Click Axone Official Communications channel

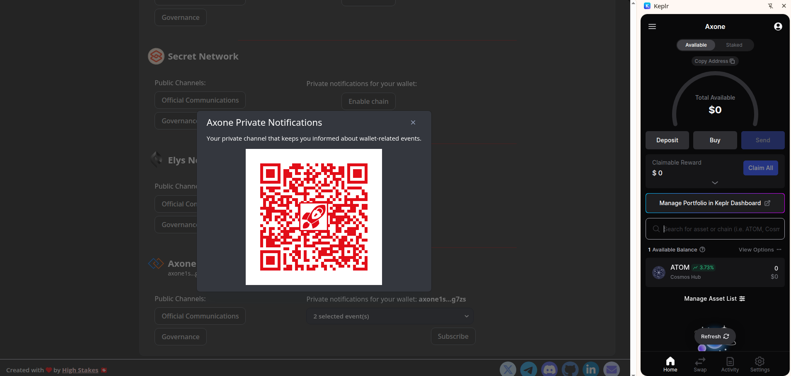point(200,316)
